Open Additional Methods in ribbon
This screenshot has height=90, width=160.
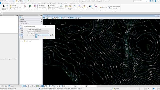click(x=25, y=7)
